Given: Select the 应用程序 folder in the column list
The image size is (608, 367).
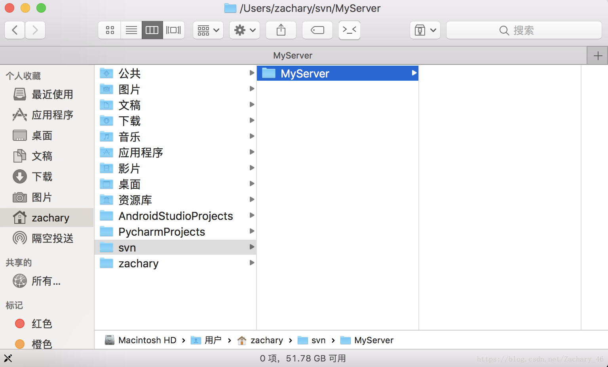Looking at the screenshot, I should pos(175,152).
